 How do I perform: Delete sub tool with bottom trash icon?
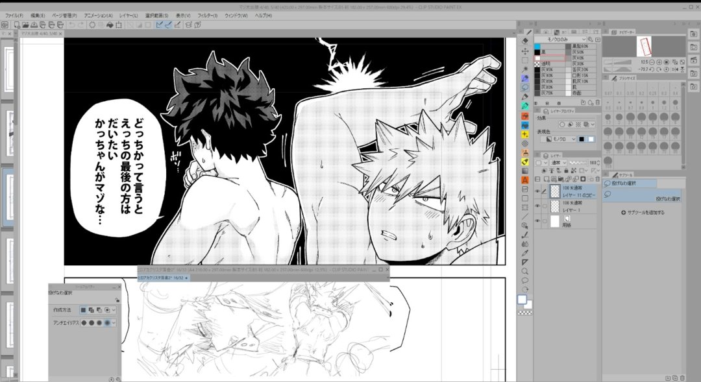click(683, 378)
